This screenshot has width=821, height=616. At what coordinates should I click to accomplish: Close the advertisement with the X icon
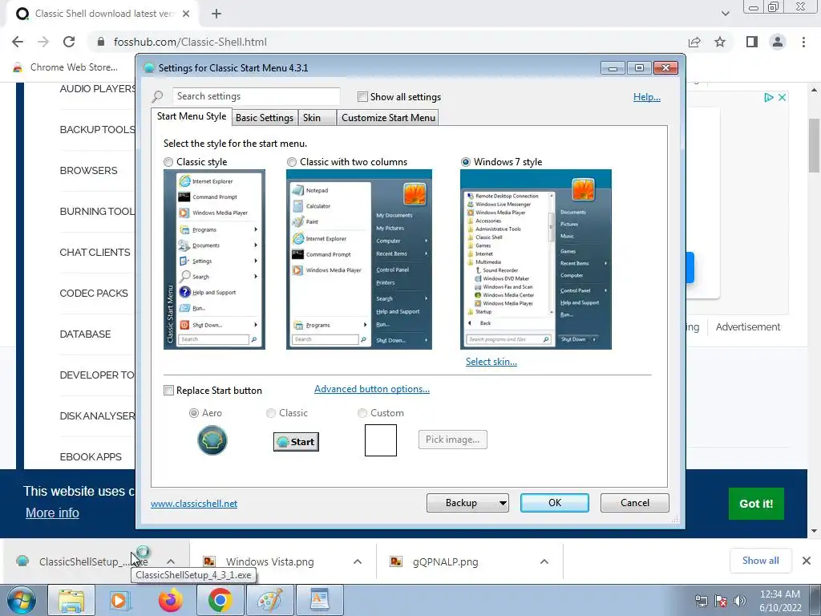(x=782, y=97)
